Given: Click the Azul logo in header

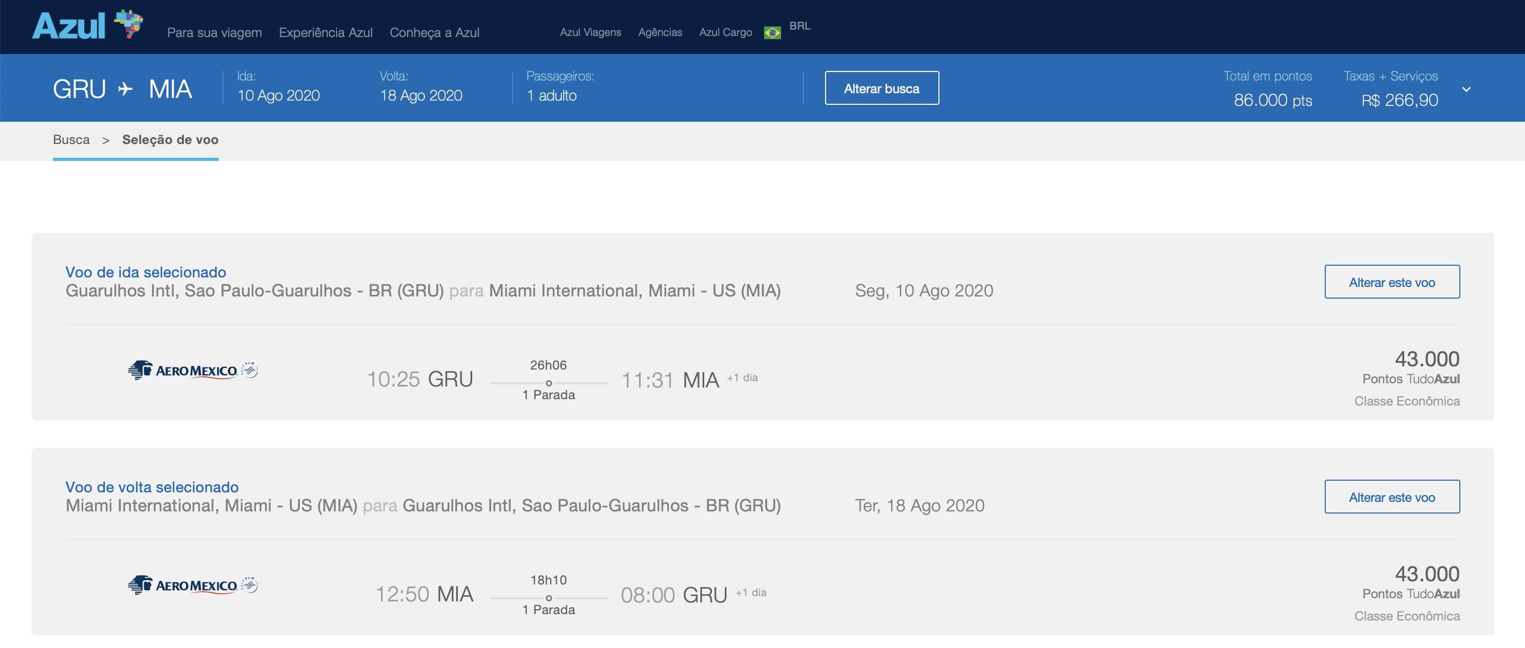Looking at the screenshot, I should point(87,25).
